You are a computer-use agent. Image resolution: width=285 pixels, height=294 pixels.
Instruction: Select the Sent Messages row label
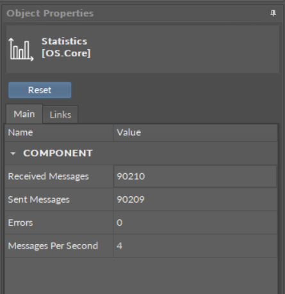39,199
